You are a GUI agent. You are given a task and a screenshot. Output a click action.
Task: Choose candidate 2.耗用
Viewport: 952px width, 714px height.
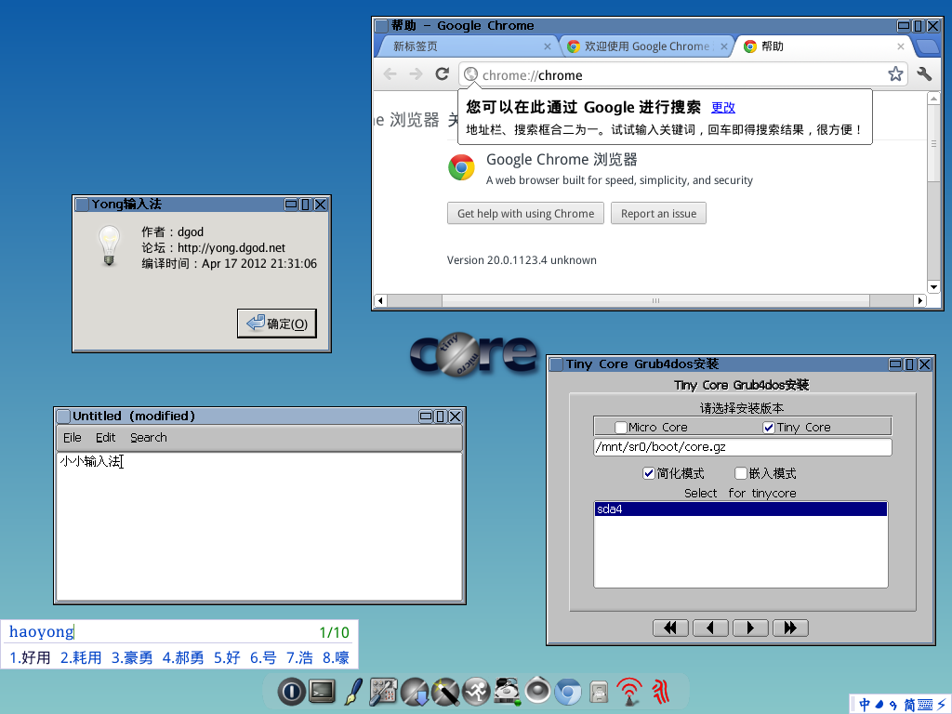tap(81, 657)
